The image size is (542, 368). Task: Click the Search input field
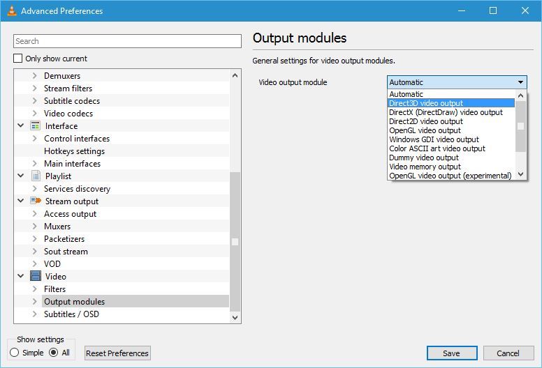(x=127, y=41)
